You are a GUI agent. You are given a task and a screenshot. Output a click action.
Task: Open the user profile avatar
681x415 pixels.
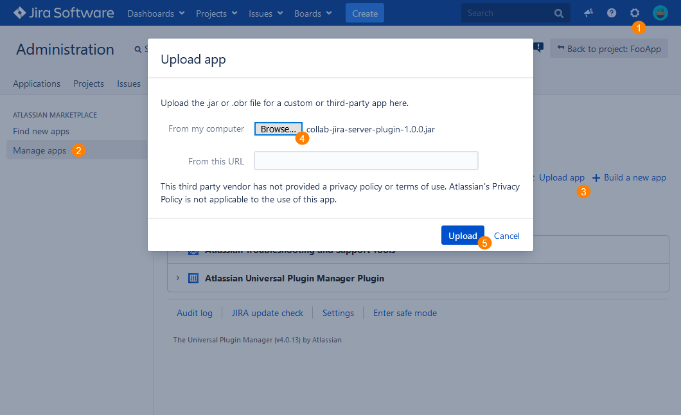(660, 13)
